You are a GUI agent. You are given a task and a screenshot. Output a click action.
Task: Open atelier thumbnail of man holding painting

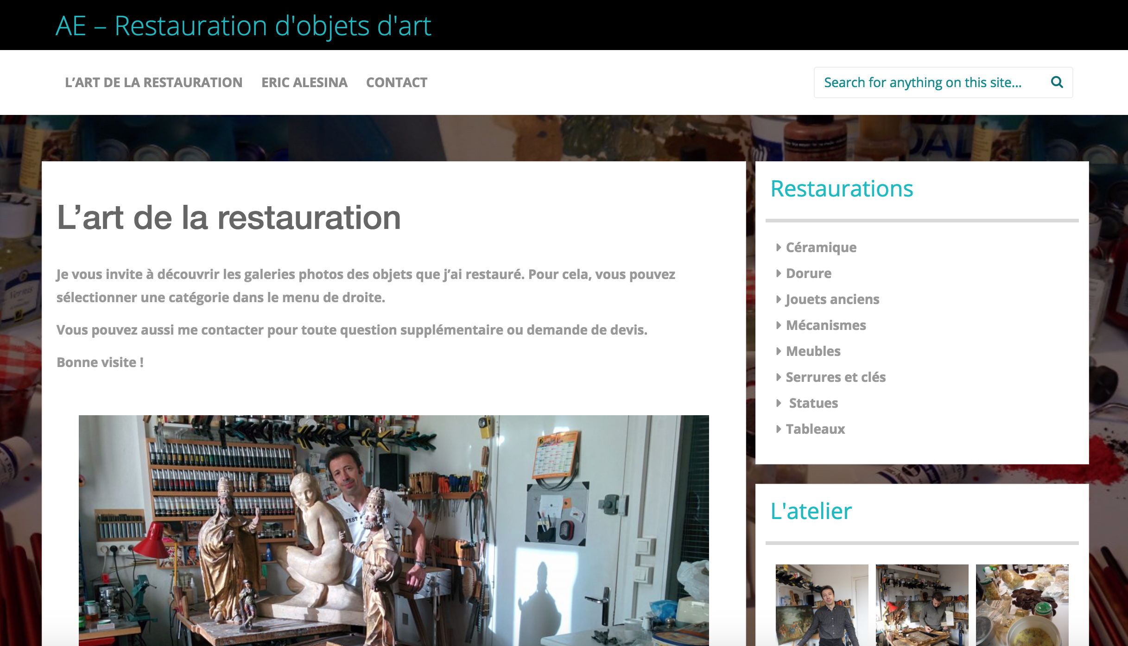[x=822, y=605]
